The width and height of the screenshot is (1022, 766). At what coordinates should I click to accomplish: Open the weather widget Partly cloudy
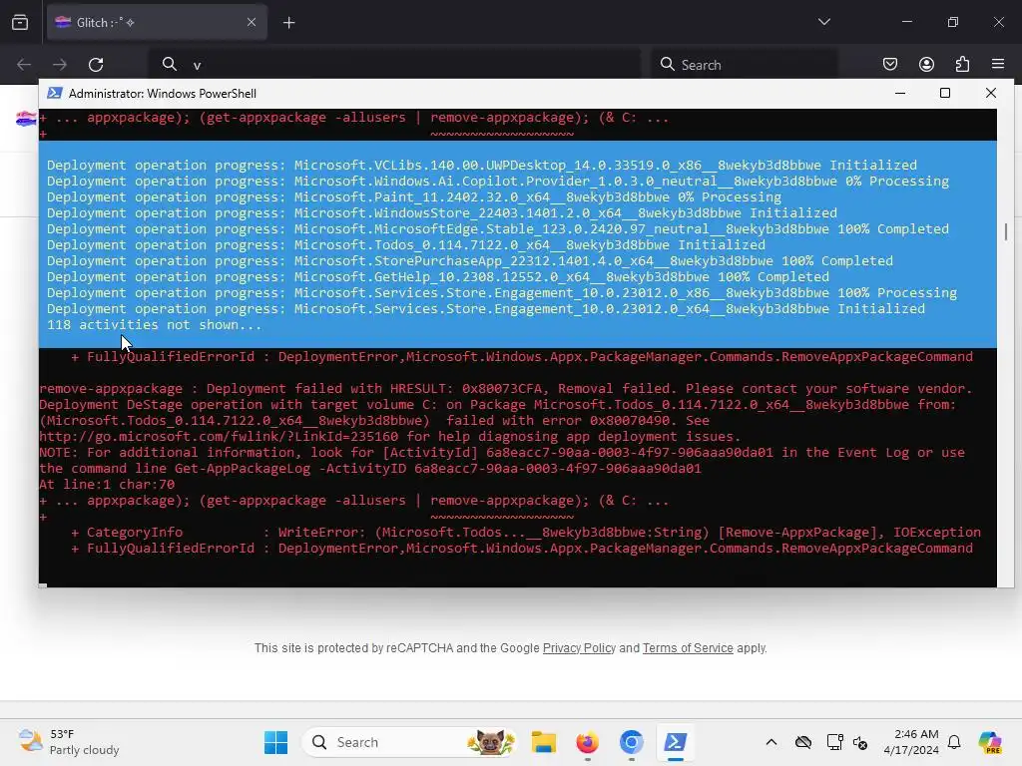[x=69, y=742]
